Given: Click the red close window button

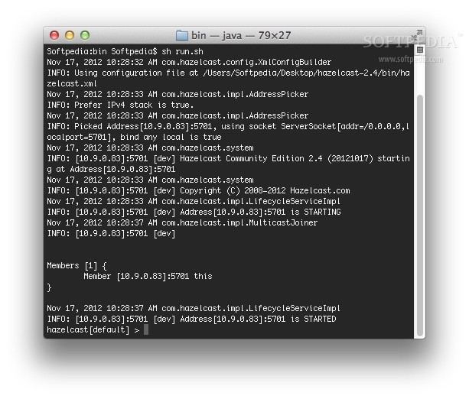Looking at the screenshot, I should tap(54, 35).
